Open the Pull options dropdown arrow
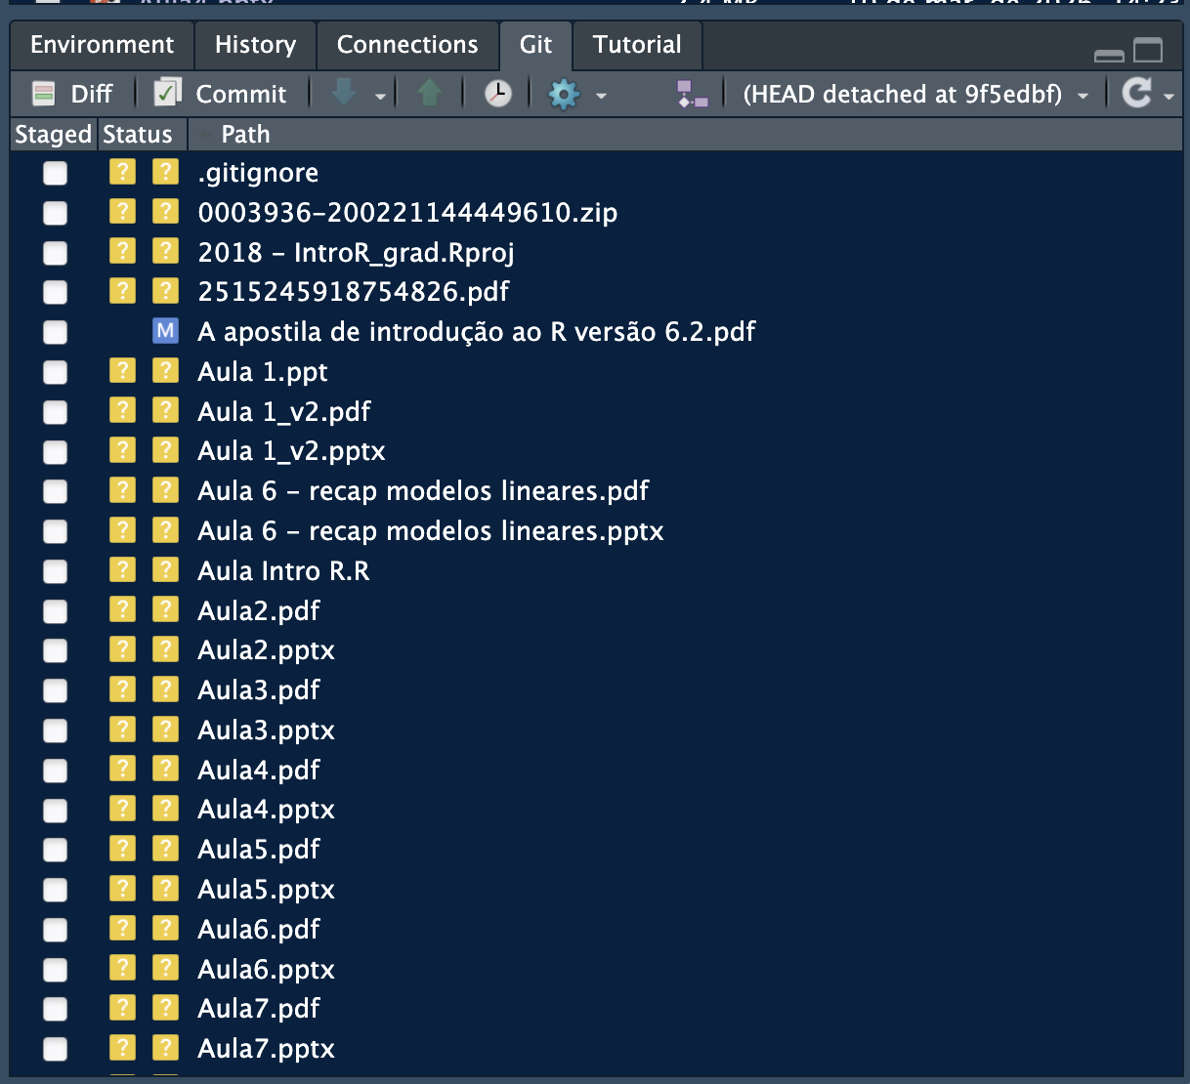 380,96
